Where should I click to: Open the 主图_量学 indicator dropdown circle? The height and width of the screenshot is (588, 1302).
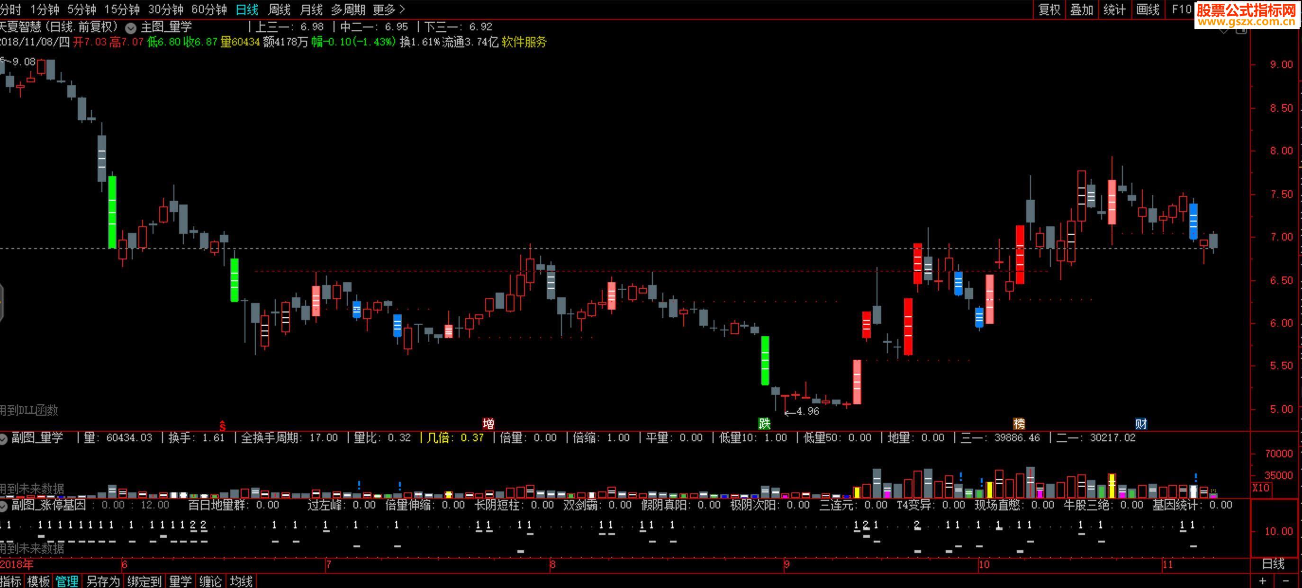tap(130, 28)
